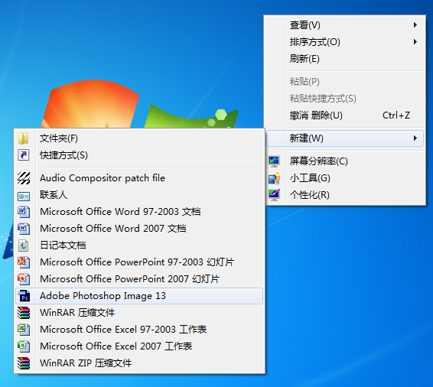This screenshot has width=433, height=387.
Task: Choose 刷新(E) to refresh desktop
Action: (x=344, y=59)
